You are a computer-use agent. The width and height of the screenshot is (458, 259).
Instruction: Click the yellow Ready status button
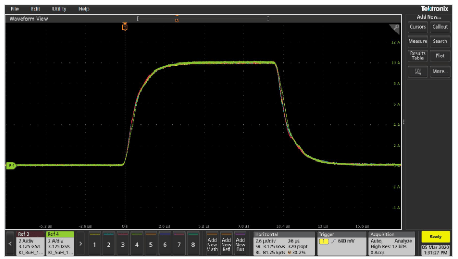coord(435,237)
